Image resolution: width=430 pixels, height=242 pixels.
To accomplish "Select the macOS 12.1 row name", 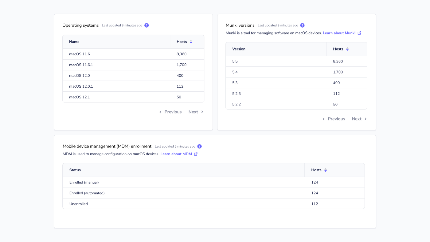I will (x=79, y=97).
